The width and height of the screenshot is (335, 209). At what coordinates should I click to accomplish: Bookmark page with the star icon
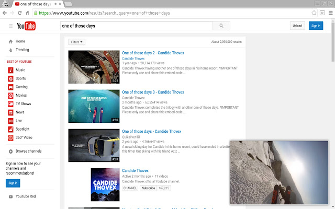314,13
